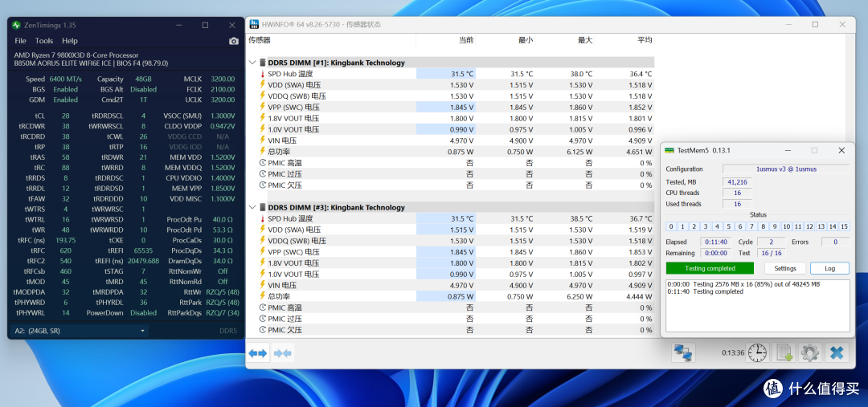Click HWiNFO expand columns arrows icon
The height and width of the screenshot is (407, 868).
[x=258, y=352]
